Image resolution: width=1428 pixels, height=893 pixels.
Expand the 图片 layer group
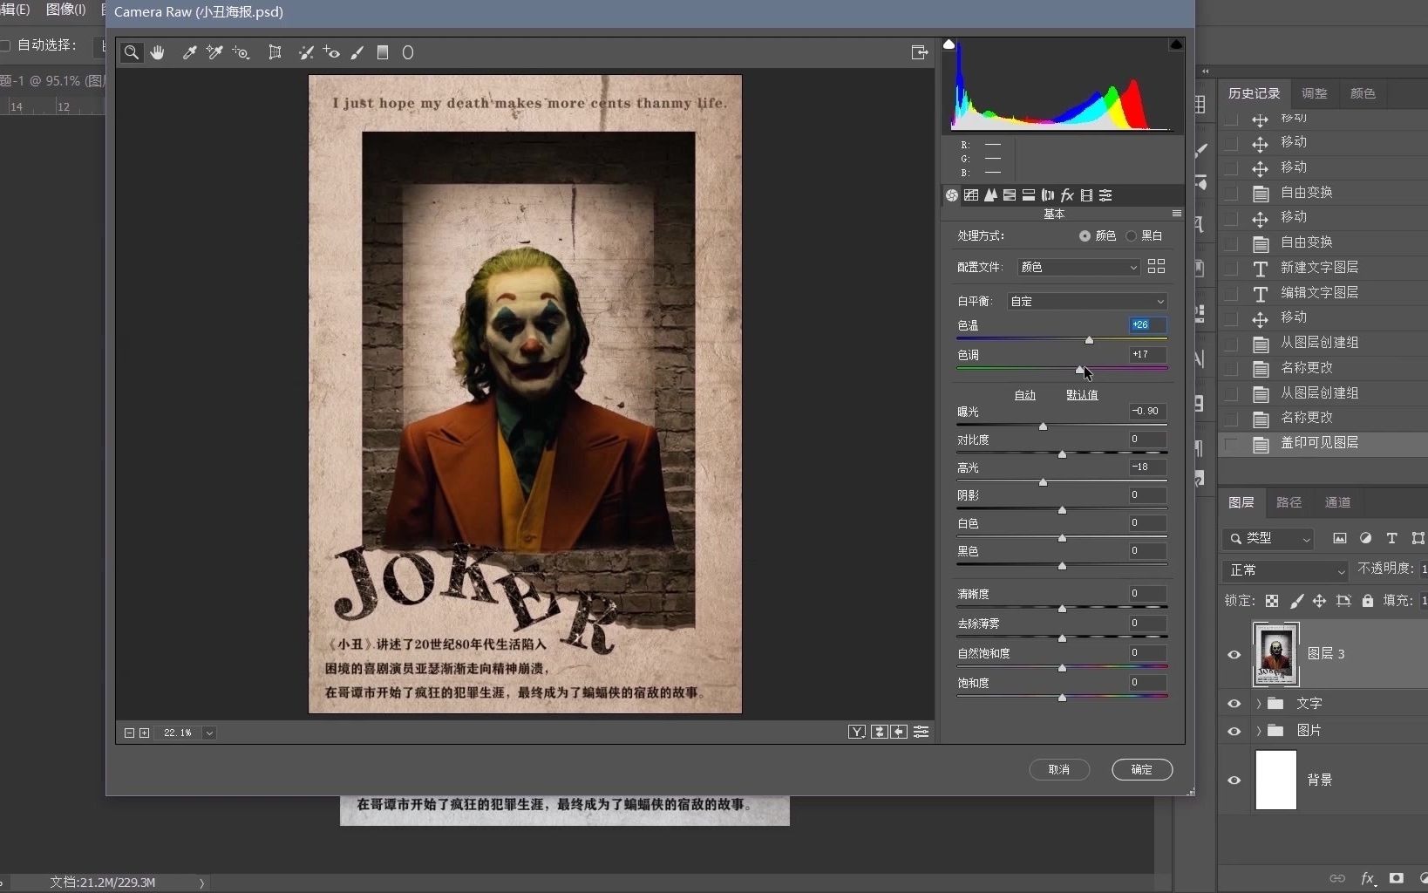click(1259, 731)
